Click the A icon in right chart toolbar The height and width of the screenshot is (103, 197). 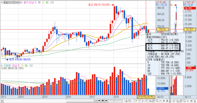pos(195,101)
